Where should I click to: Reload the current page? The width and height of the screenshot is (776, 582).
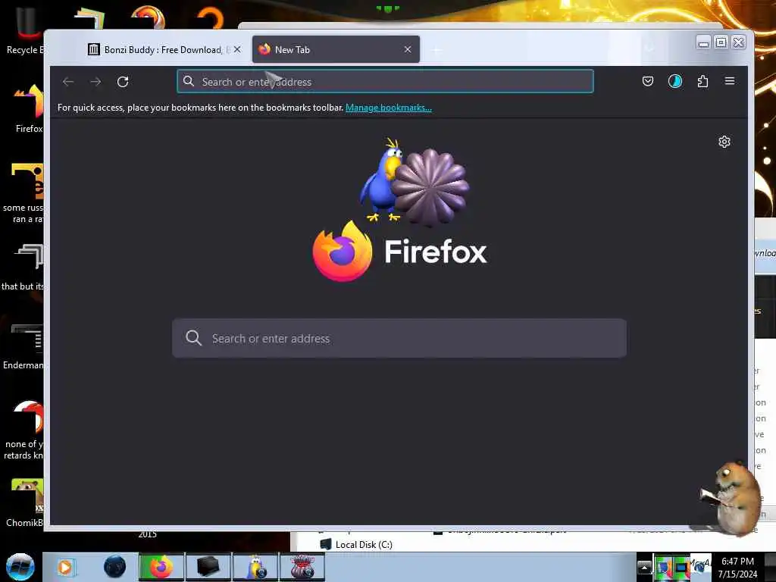coord(123,82)
